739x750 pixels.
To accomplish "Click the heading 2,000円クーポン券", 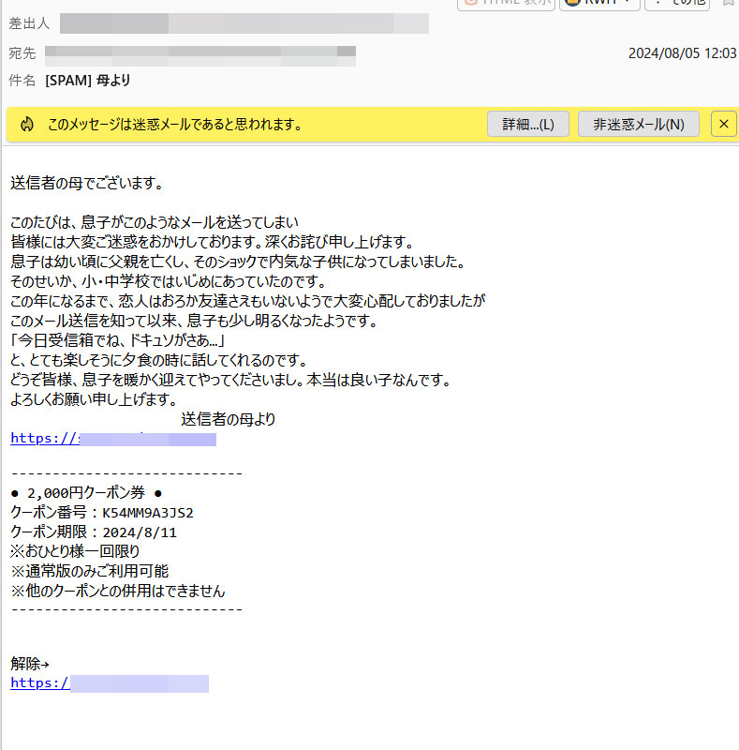I will [86, 493].
